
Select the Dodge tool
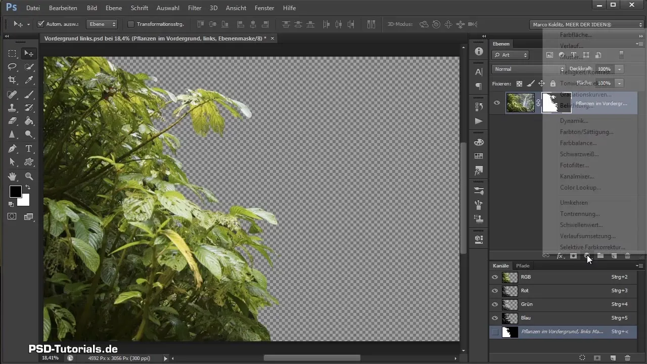point(29,134)
